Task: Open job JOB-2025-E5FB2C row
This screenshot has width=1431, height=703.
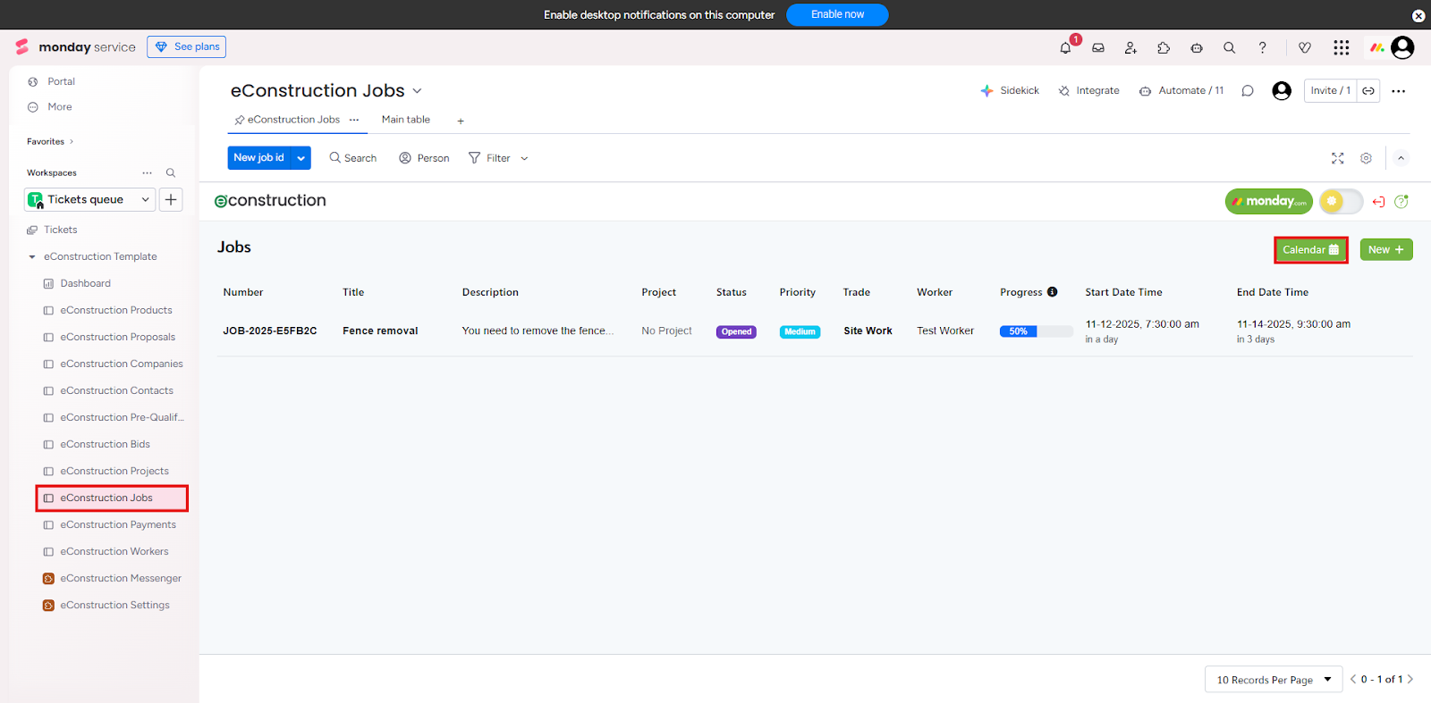Action: coord(269,331)
